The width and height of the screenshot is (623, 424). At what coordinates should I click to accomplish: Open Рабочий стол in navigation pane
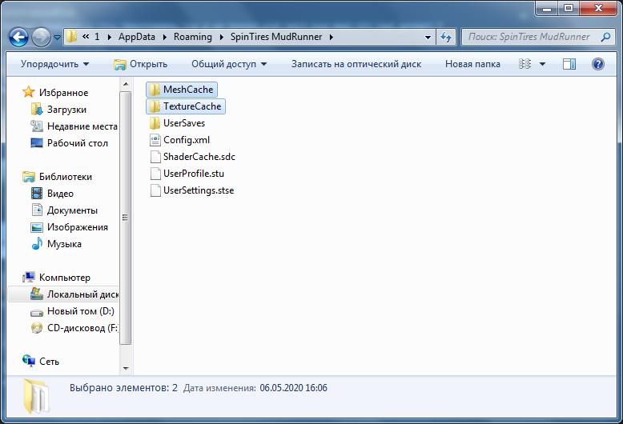[78, 143]
